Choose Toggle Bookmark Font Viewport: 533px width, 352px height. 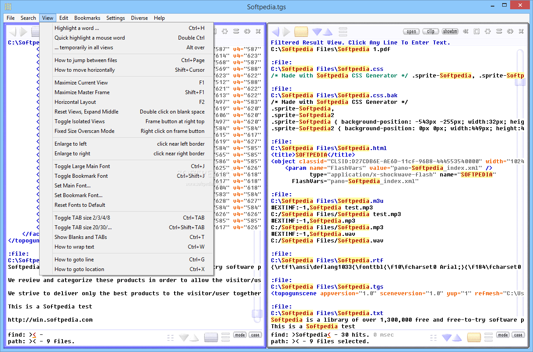[x=127, y=176]
